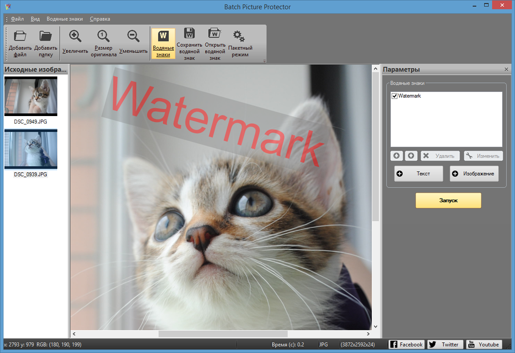Select the DSC_0939.JPG thumbnail

coord(31,150)
